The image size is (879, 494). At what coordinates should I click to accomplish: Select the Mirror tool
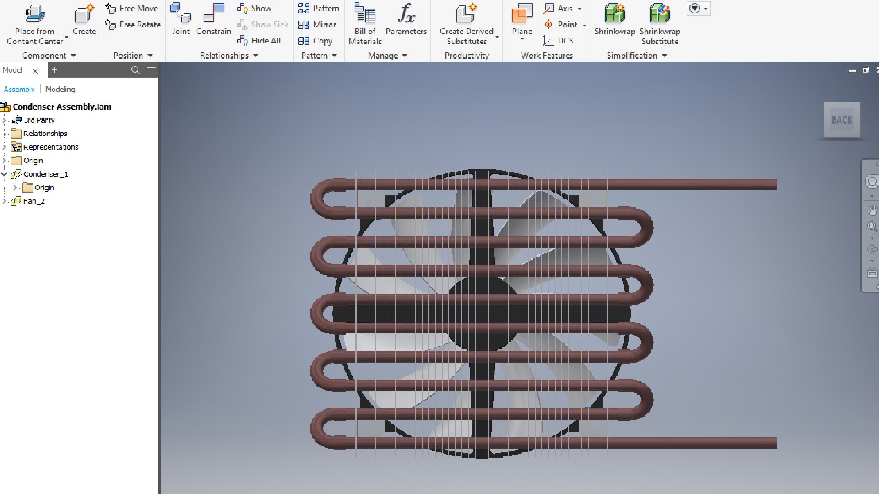coord(317,25)
